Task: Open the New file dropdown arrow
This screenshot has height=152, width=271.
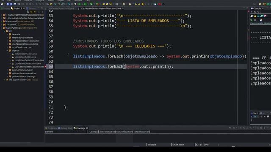Action: 5,4
